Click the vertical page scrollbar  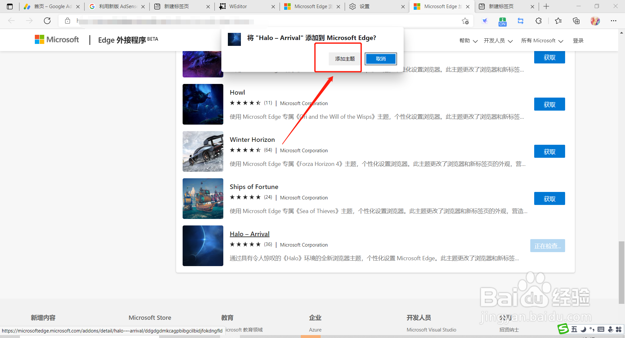coord(621,272)
